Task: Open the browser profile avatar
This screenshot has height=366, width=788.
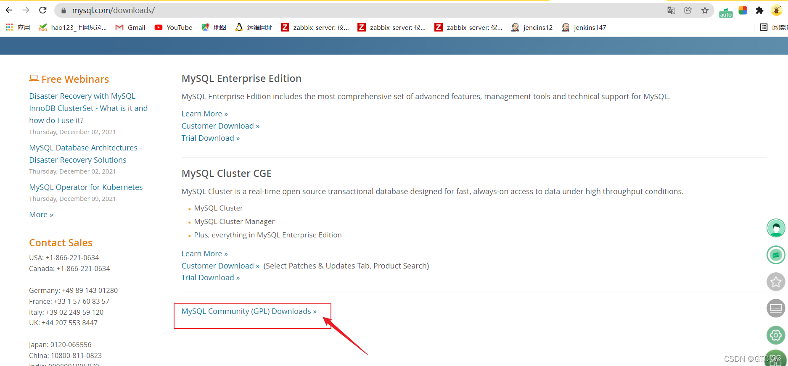Action: tap(777, 11)
